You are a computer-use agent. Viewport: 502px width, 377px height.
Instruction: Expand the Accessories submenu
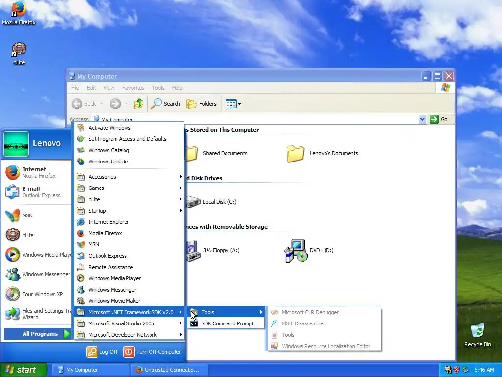click(x=129, y=177)
